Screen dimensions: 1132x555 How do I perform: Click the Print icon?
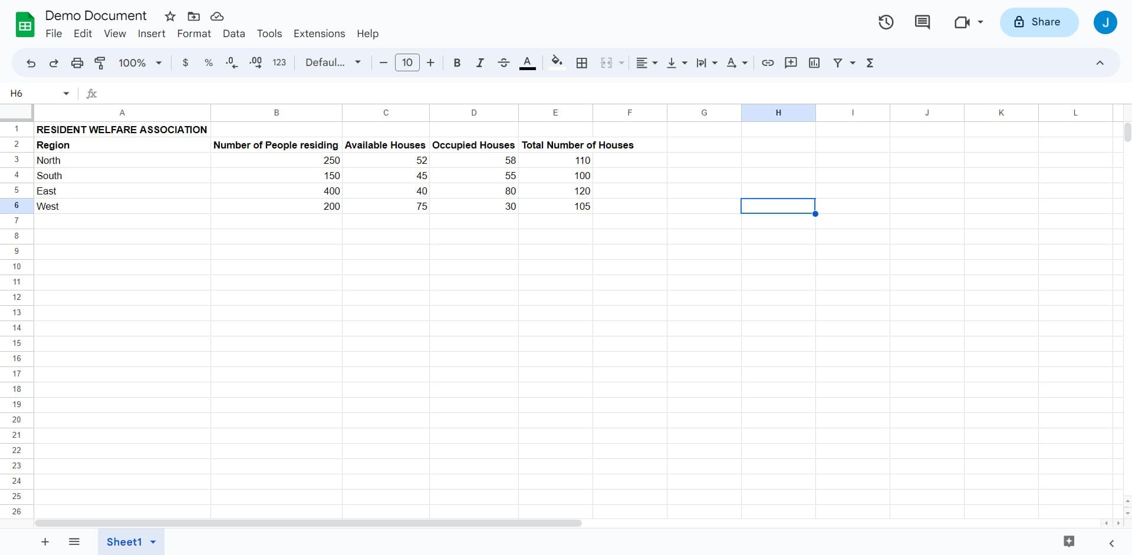[77, 63]
